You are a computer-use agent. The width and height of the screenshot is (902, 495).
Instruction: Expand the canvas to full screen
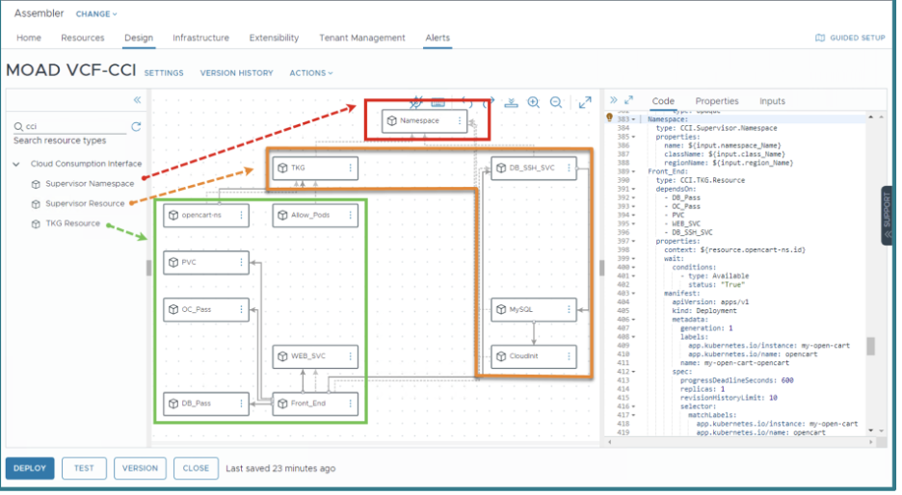[585, 102]
